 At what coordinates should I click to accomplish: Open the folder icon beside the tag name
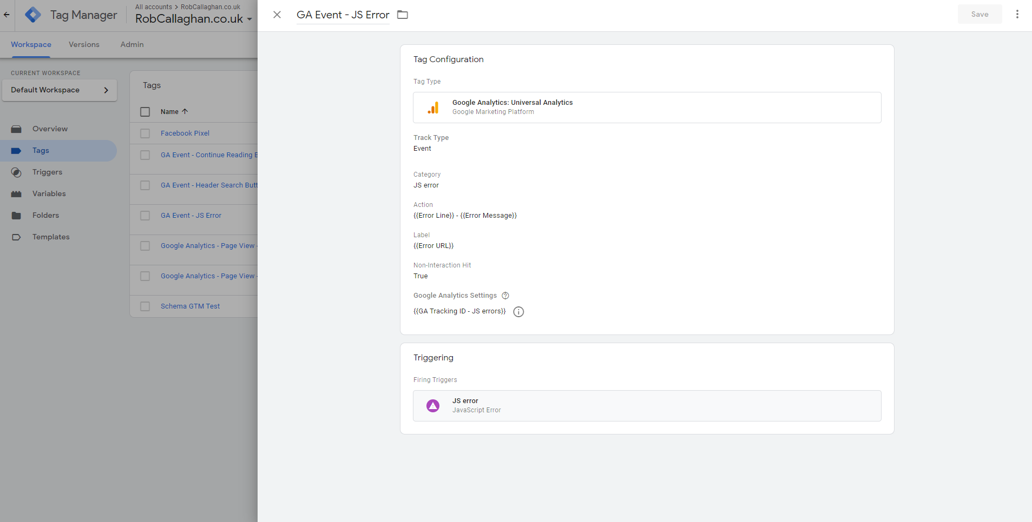(x=402, y=14)
